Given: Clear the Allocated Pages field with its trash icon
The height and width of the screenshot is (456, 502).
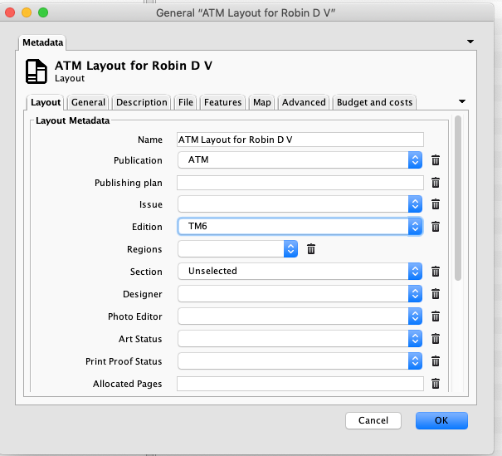Looking at the screenshot, I should click(x=436, y=384).
